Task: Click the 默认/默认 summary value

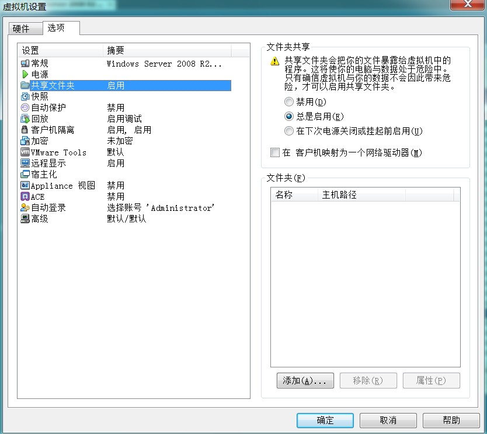Action: pos(126,219)
